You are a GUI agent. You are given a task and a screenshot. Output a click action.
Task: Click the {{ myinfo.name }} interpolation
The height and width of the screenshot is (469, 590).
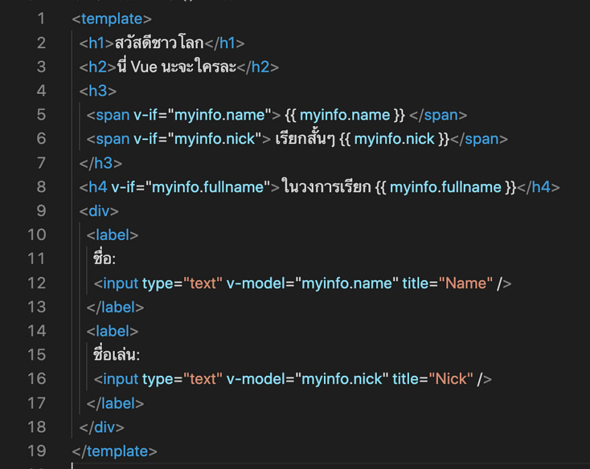[345, 115]
